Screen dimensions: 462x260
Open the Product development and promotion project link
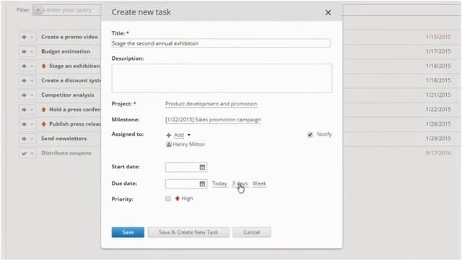click(x=212, y=104)
